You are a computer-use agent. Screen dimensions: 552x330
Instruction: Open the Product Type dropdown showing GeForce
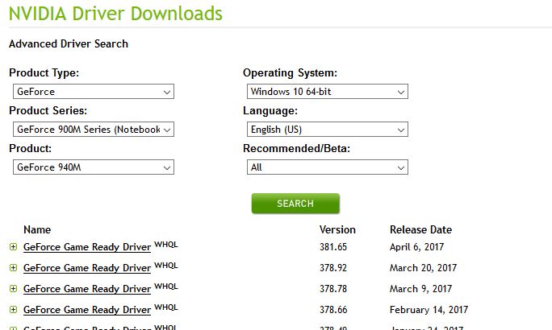click(x=94, y=92)
